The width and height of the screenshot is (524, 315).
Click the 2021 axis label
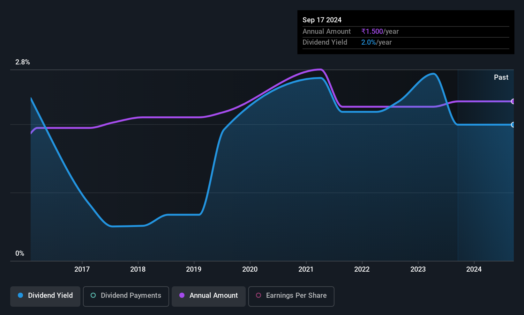pyautogui.click(x=306, y=269)
